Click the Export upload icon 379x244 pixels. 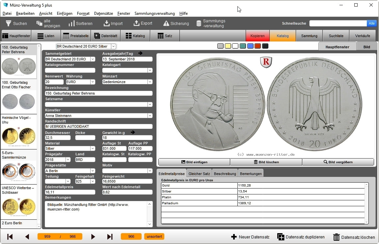coord(136,23)
